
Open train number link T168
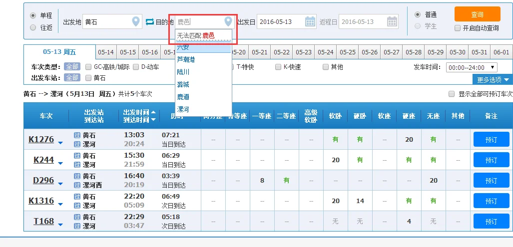(x=44, y=221)
